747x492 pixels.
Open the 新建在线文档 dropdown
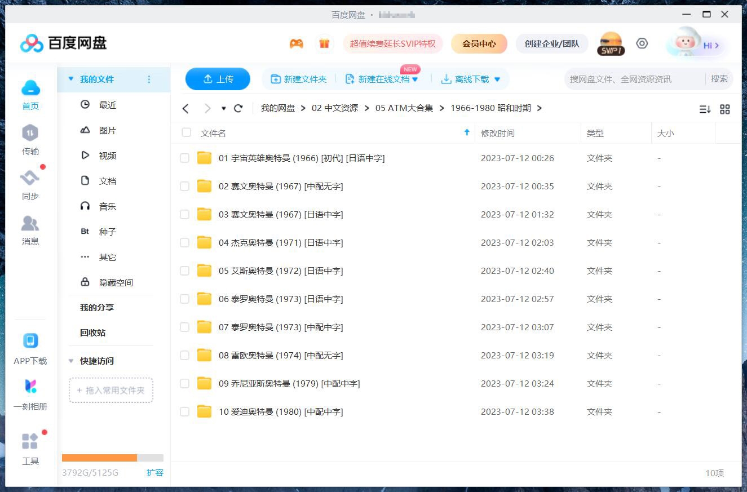point(415,79)
